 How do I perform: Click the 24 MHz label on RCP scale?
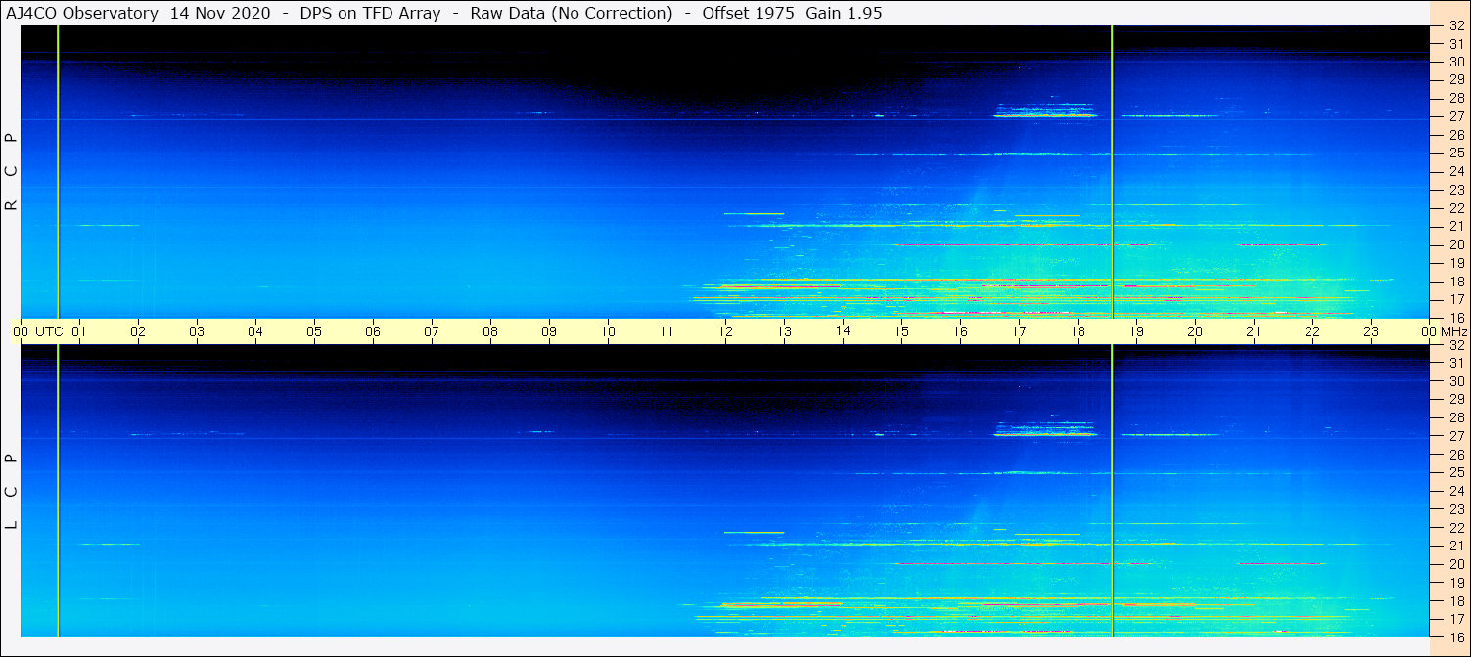coord(1456,171)
